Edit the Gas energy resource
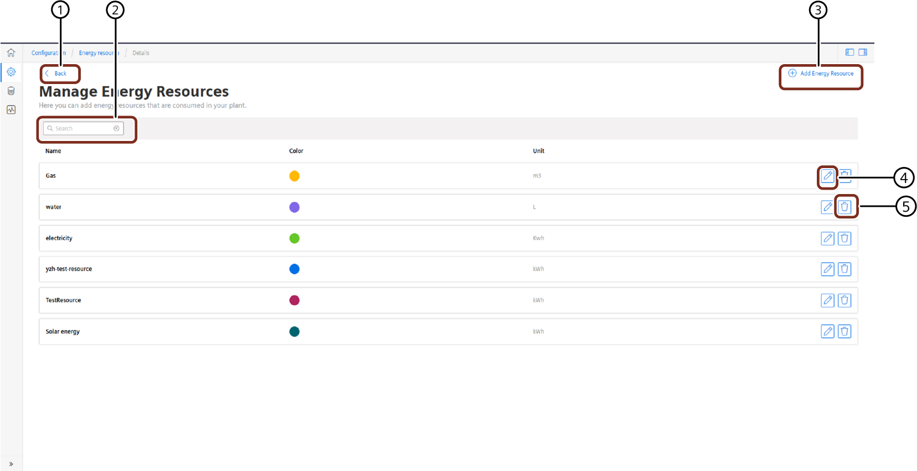917x471 pixels. pyautogui.click(x=827, y=176)
